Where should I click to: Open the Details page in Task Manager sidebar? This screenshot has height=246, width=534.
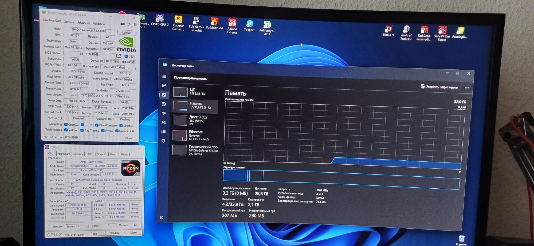coord(164,132)
